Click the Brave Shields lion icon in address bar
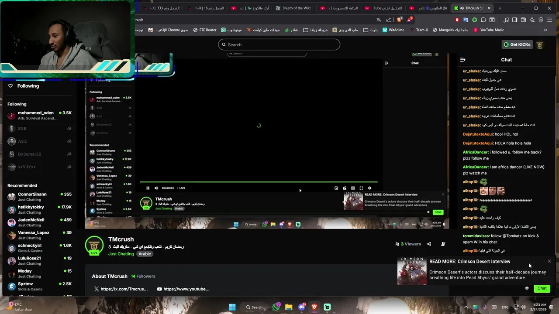 (399, 20)
